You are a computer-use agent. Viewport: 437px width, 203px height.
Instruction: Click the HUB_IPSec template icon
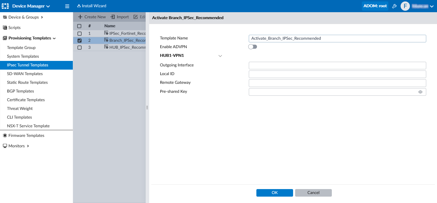106,47
